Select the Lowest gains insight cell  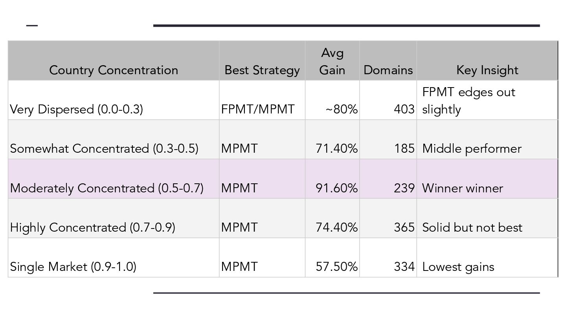(487, 257)
